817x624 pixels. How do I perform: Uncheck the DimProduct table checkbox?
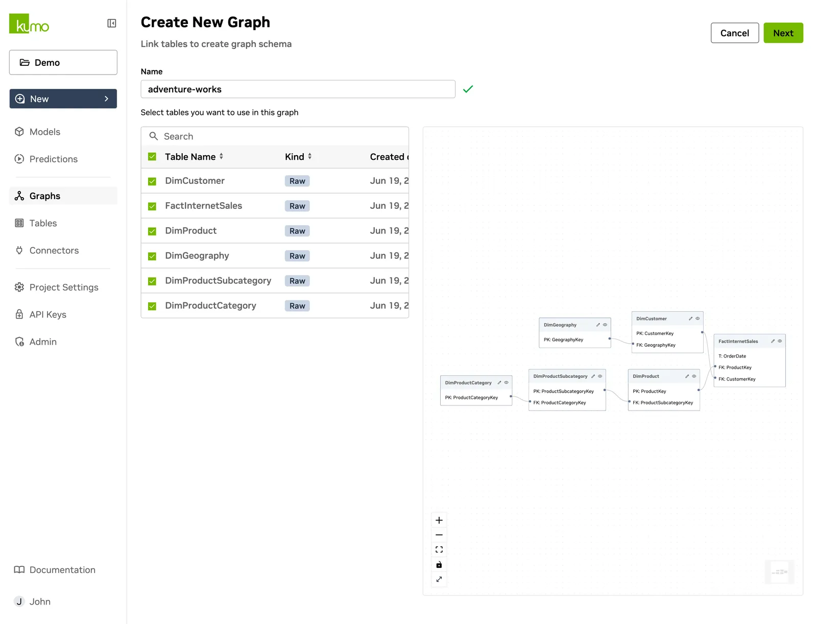click(152, 231)
